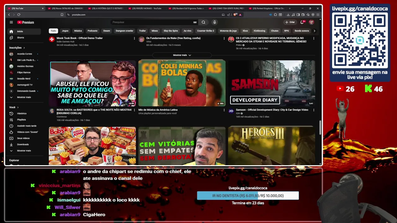
Task: Open Histórico in sidebar
Action: point(24,113)
